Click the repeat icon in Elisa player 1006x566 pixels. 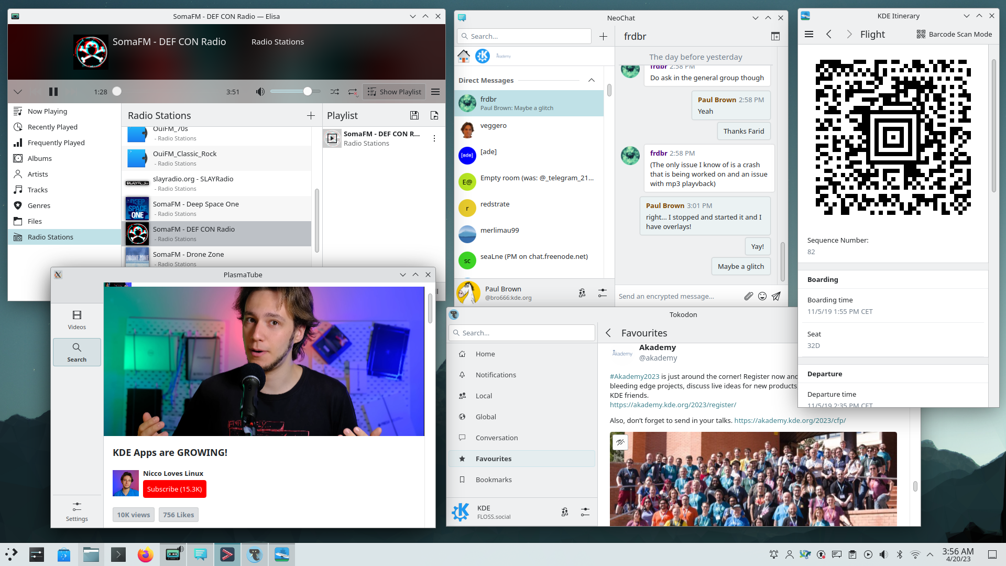[x=353, y=91]
